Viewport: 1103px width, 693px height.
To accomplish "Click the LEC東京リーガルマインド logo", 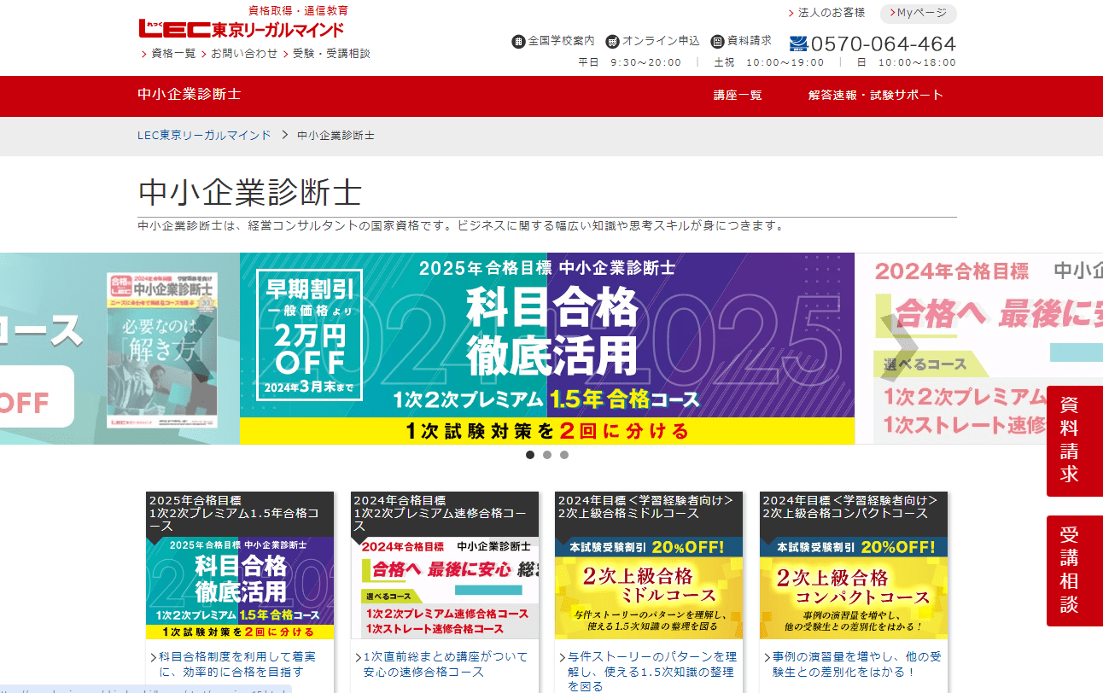I will 242,28.
